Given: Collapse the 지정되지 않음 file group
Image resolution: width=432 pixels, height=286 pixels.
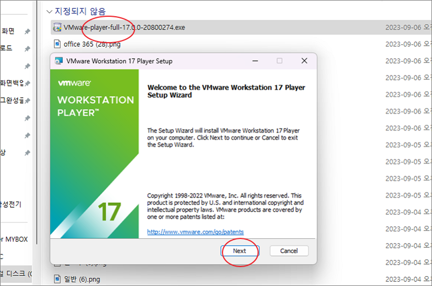Looking at the screenshot, I should tap(49, 11).
